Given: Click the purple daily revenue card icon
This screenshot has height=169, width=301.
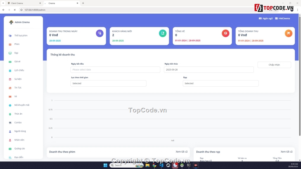Looking at the screenshot, I should [99, 33].
